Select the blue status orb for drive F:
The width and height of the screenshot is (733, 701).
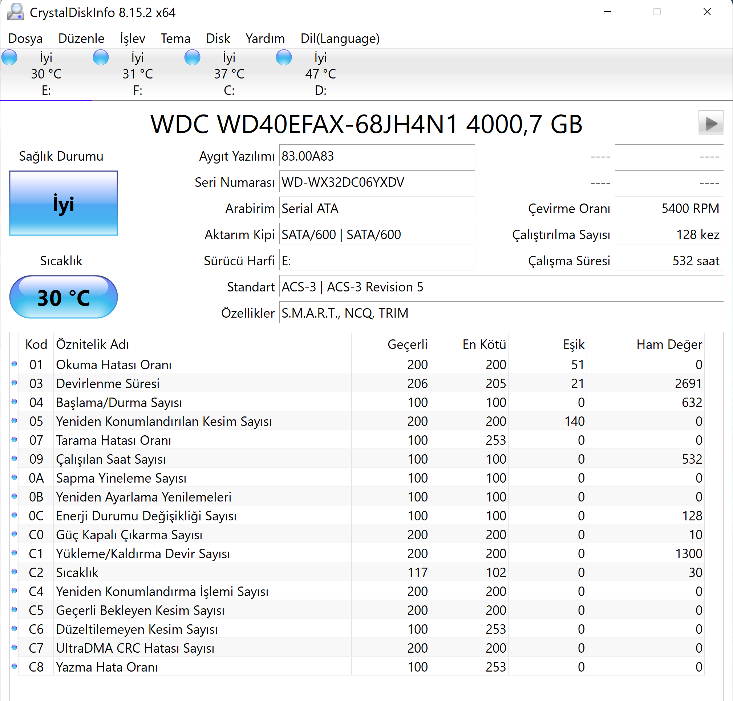101,57
